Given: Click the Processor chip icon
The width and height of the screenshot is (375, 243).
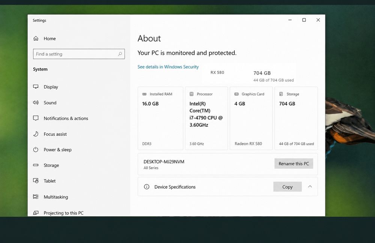Looking at the screenshot, I should coord(192,94).
